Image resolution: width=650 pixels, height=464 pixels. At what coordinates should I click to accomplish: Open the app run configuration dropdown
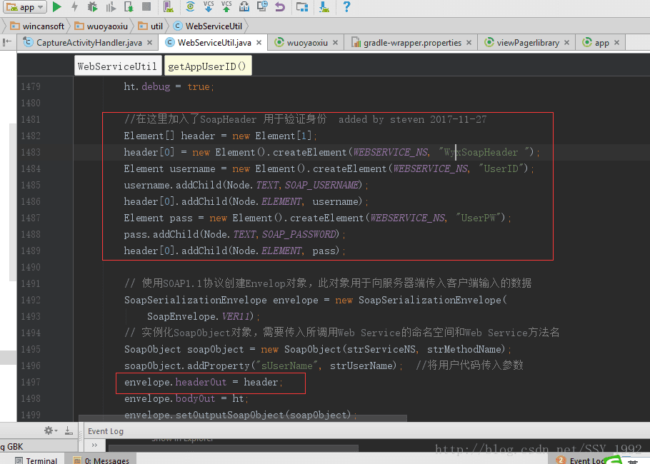(25, 7)
